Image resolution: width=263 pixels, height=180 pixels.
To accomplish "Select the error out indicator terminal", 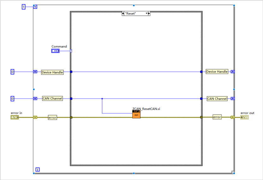I will (x=245, y=117).
